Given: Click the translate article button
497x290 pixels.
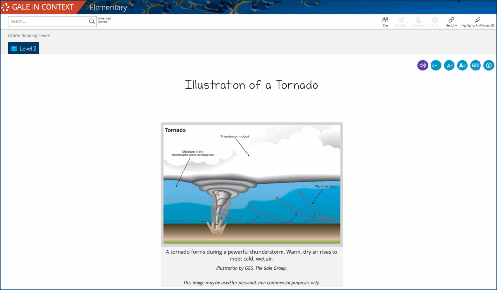Looking at the screenshot, I should [x=475, y=65].
